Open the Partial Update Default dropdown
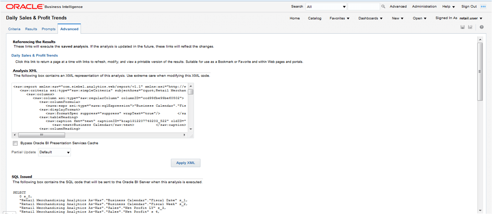492x214 pixels. [54, 152]
